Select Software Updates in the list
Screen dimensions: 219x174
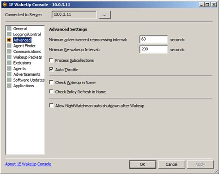click(29, 80)
